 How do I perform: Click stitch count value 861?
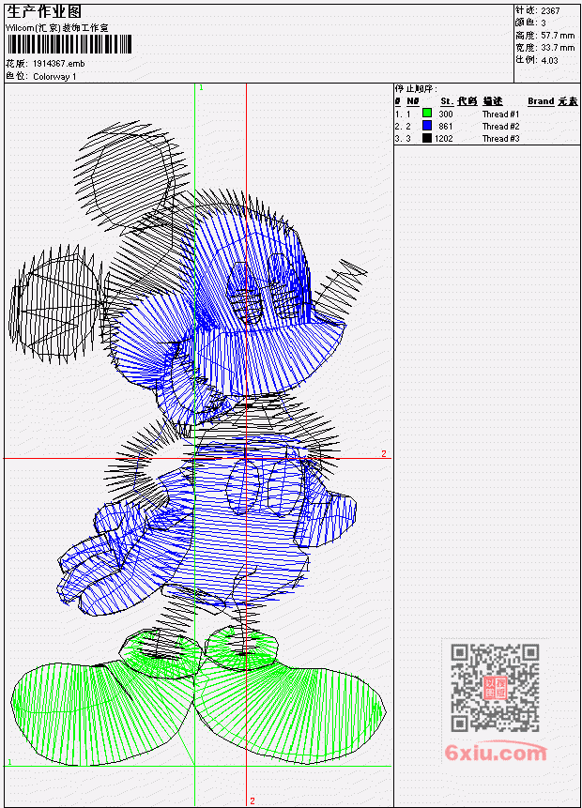445,127
